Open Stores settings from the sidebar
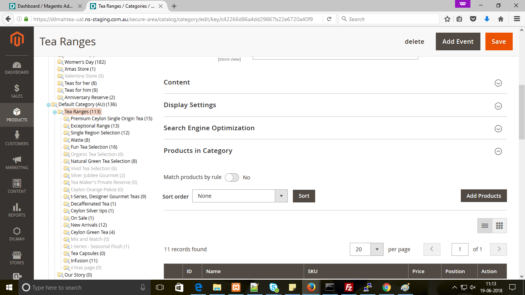 [x=17, y=257]
